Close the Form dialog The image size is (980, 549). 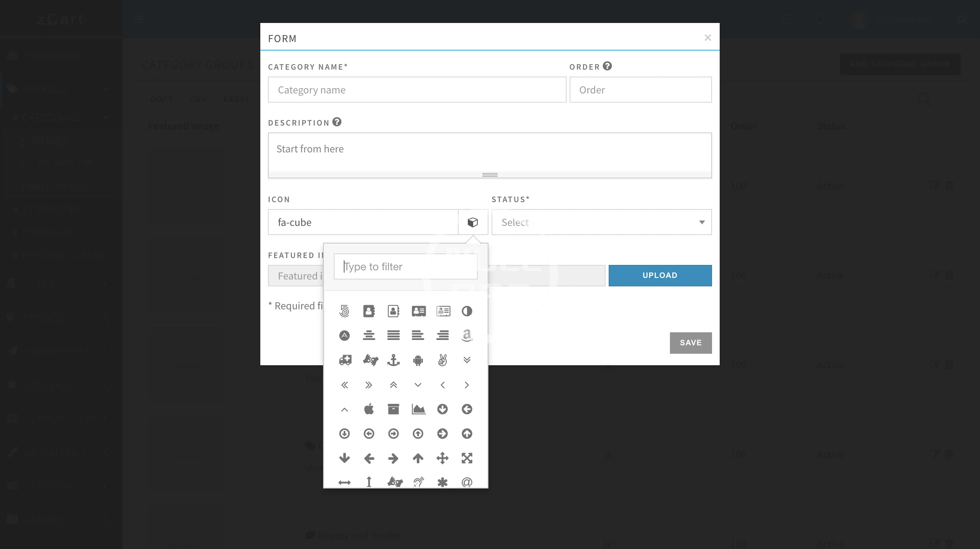click(707, 38)
